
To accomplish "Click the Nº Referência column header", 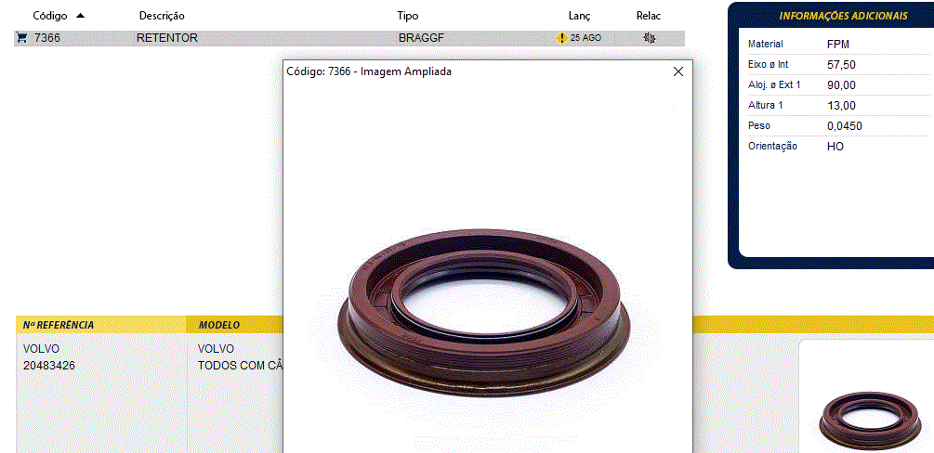I will coord(59,325).
